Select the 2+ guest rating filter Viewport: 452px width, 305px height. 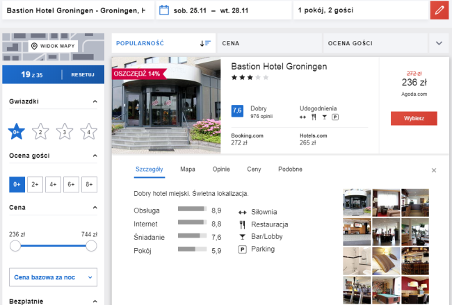(x=35, y=184)
